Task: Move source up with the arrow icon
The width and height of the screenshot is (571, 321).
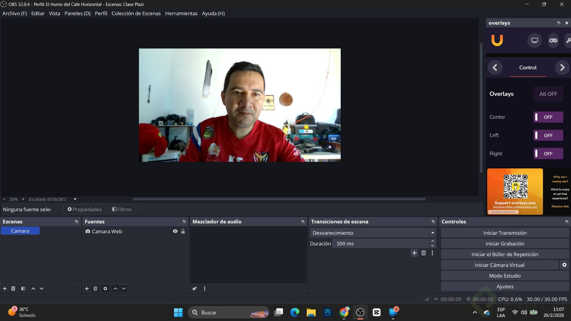Action: tap(115, 288)
